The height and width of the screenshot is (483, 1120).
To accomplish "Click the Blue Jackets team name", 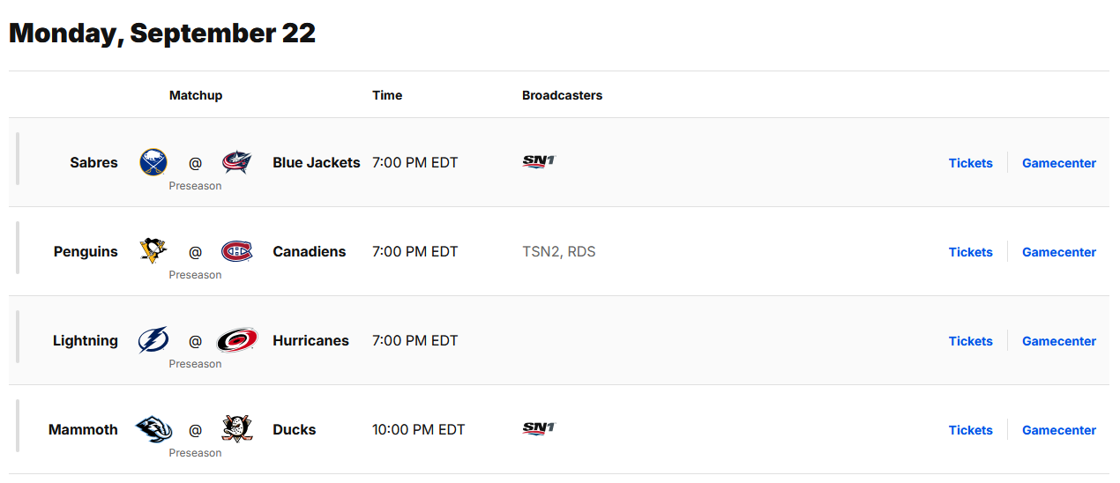I will (317, 162).
